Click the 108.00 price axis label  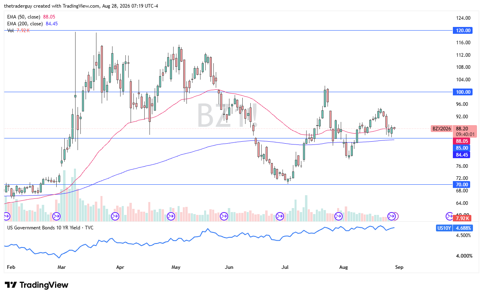(463, 68)
